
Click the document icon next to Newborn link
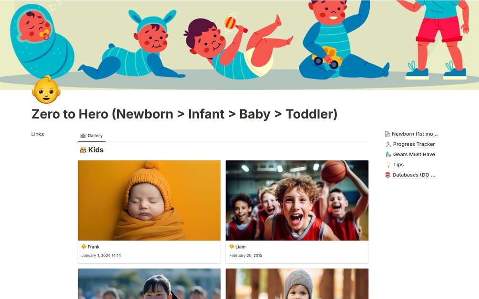387,134
